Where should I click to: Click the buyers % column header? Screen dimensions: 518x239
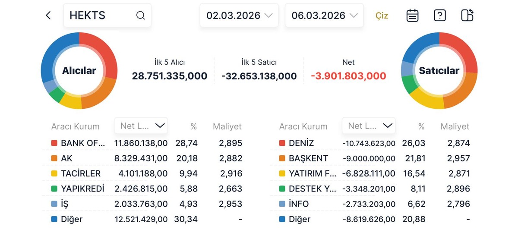(x=193, y=126)
